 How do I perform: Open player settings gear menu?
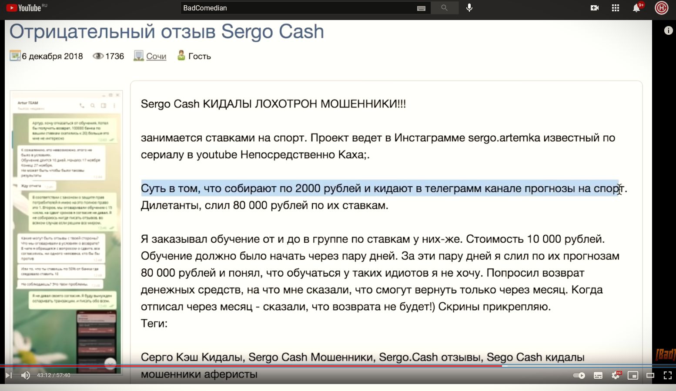click(616, 375)
